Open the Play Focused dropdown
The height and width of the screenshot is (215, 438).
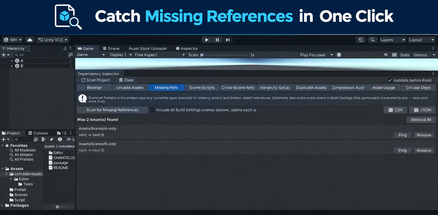coord(316,55)
